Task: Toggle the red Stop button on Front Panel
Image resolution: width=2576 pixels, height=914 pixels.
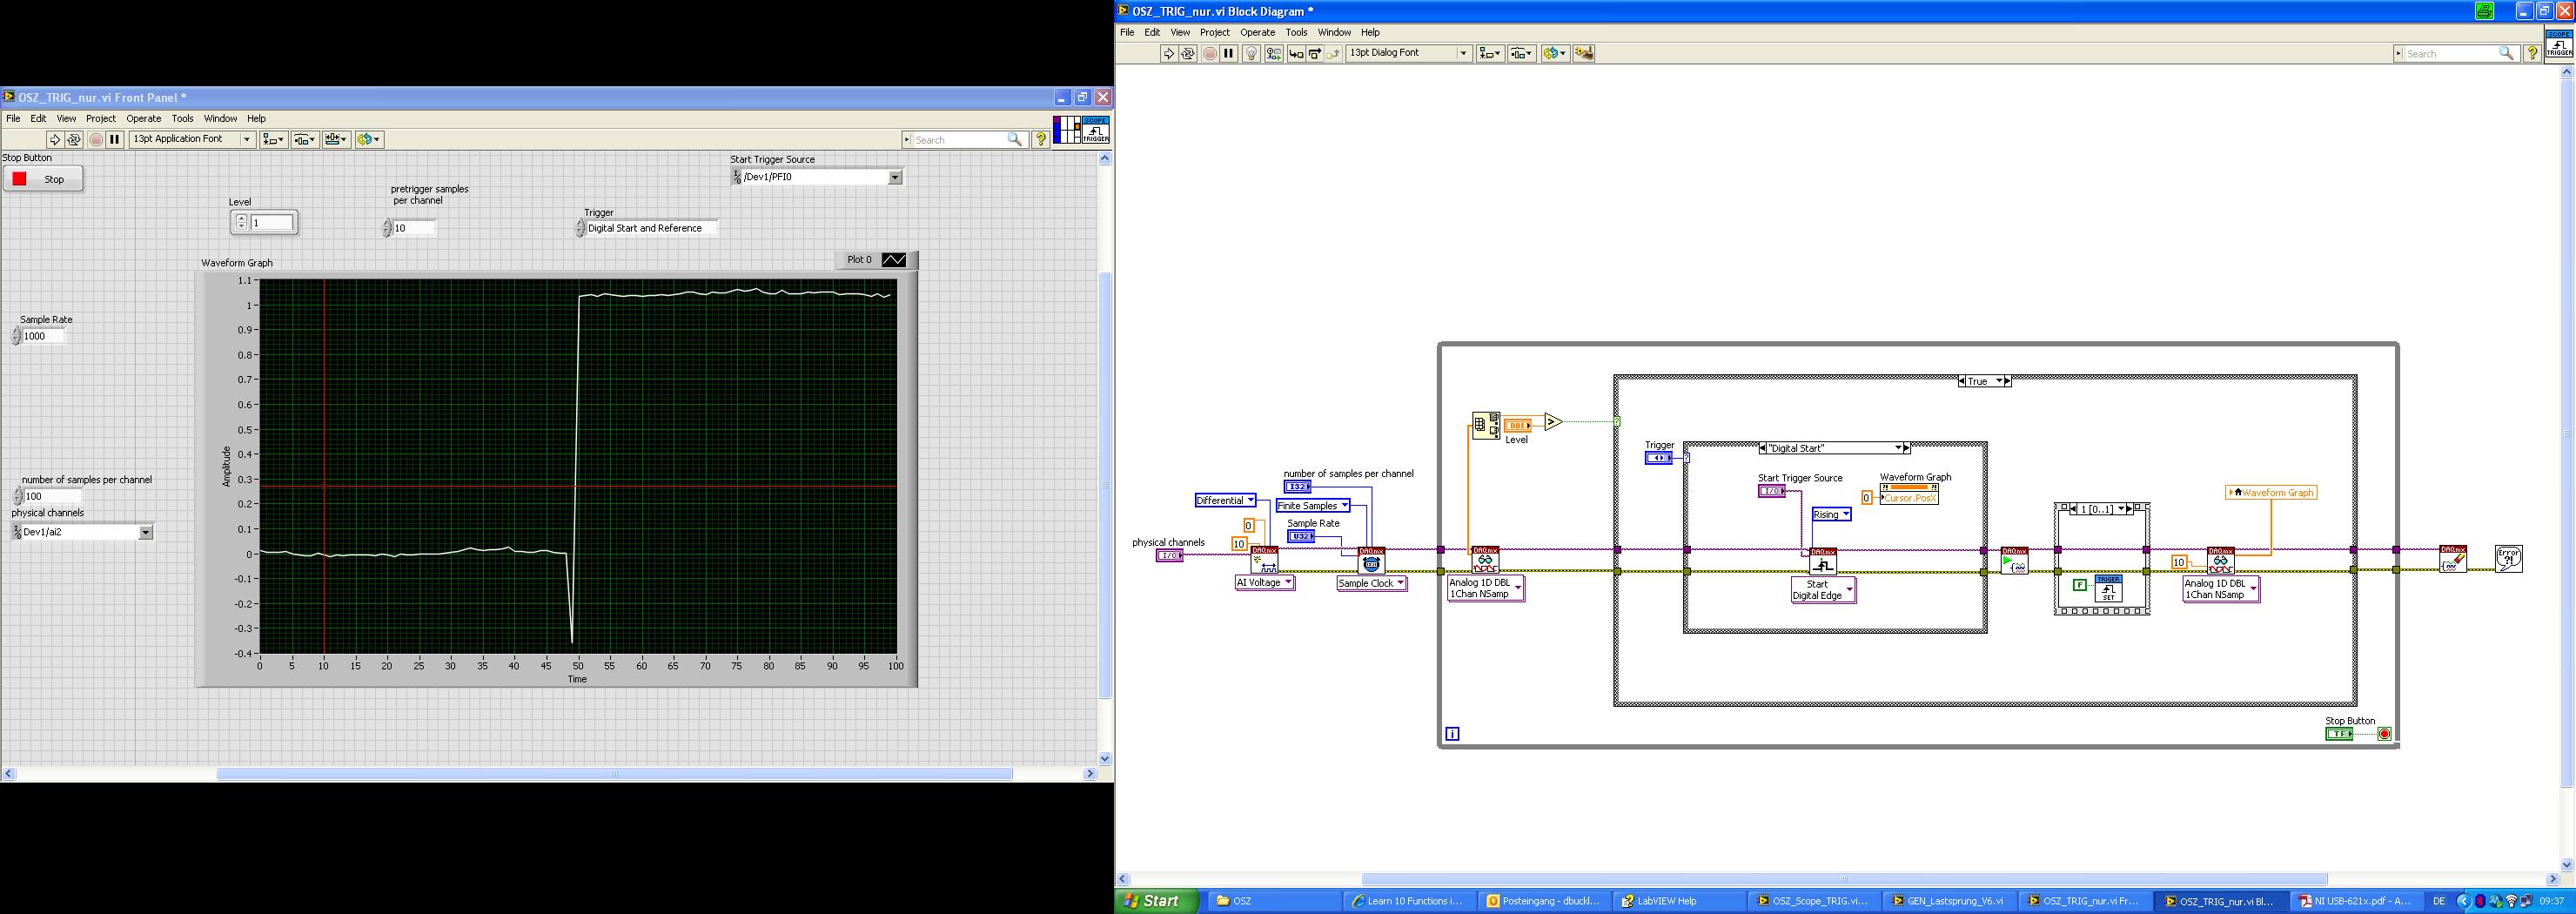Action: [43, 179]
